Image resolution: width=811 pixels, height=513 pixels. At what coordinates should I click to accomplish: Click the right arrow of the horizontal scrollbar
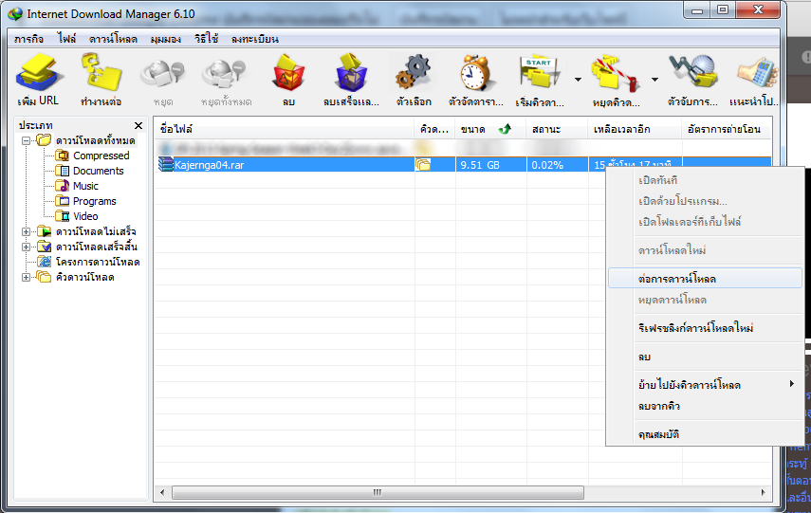pos(763,492)
